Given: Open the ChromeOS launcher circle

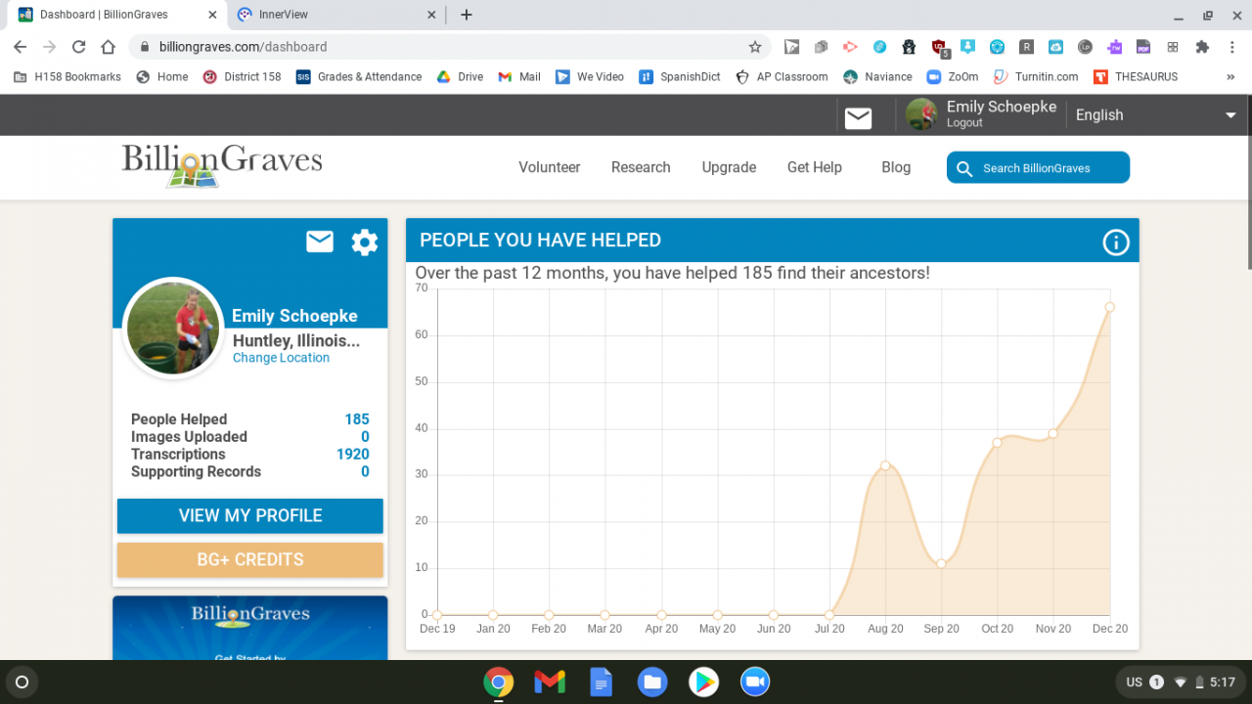Looking at the screenshot, I should coord(22,682).
